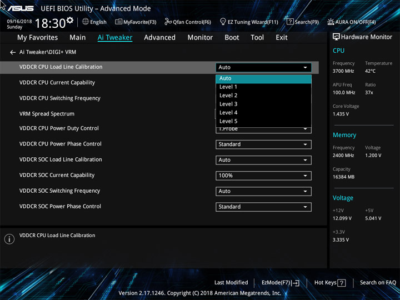Select VRM Spread Spectrum row label
The height and width of the screenshot is (300, 400).
(47, 114)
